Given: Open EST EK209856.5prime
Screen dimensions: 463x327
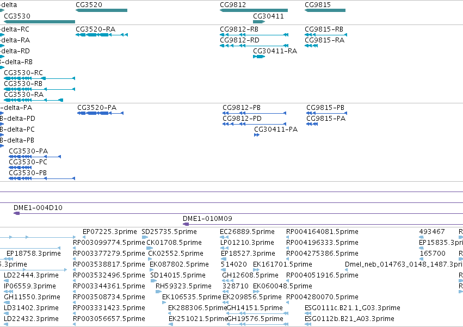Looking at the screenshot, I should (252, 297).
